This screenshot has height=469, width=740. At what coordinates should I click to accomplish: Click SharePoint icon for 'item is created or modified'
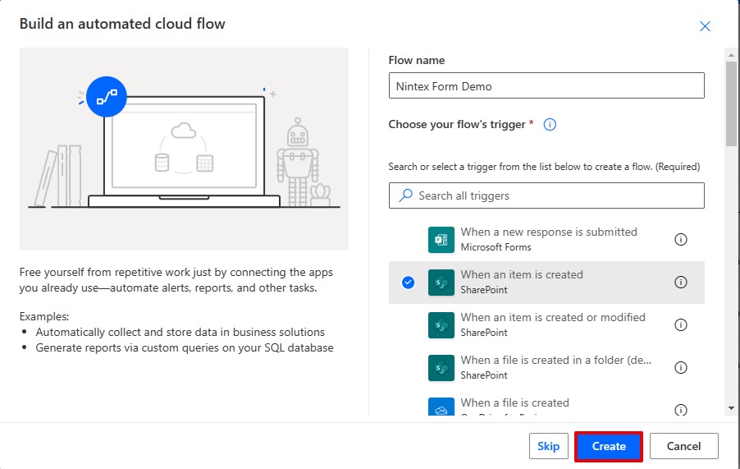tap(441, 325)
